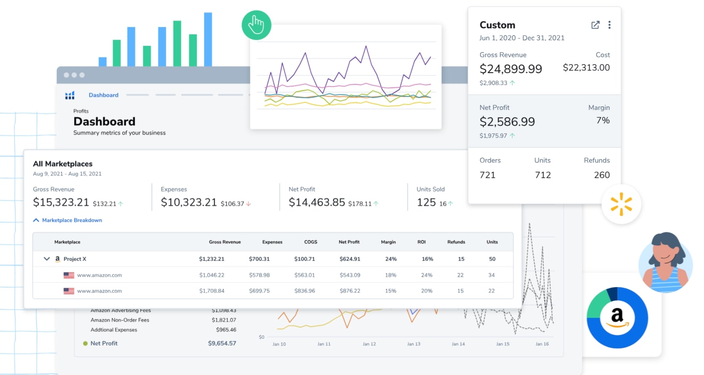Open Custom card three-dot options menu
Viewport: 704px width, 375px height.
(610, 25)
